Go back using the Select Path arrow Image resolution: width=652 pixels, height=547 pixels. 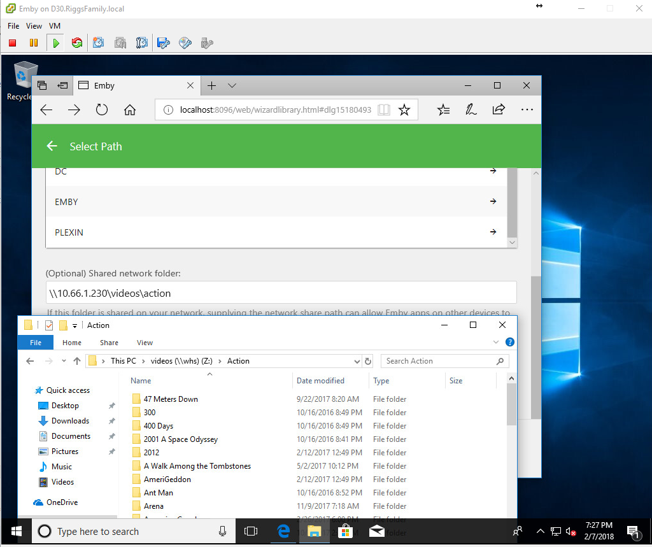point(52,146)
